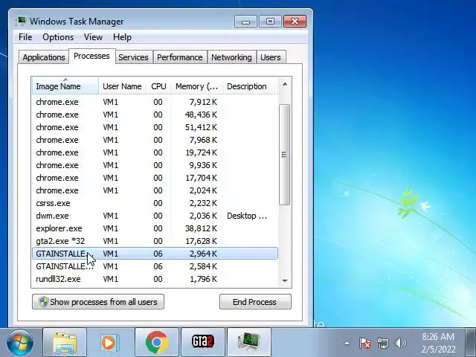Switch to the Services tab

pos(133,57)
